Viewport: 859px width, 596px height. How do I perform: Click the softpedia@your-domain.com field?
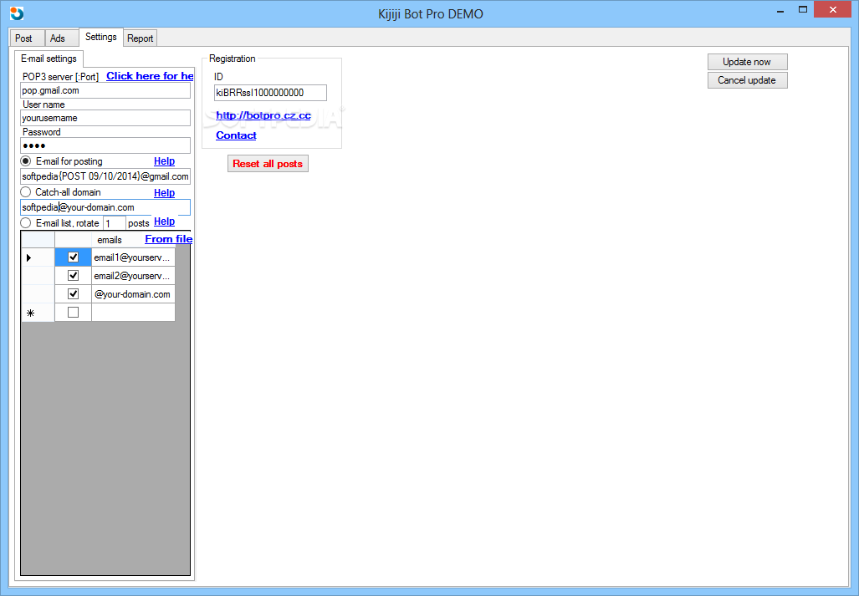coord(105,207)
